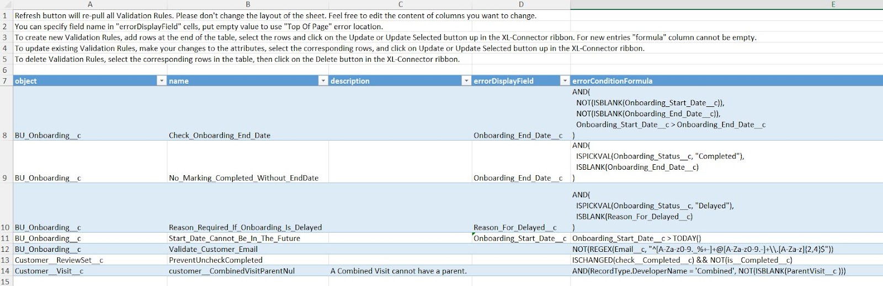Click 'A Combined Visit cannot have a parent' cell
Image resolution: width=883 pixels, height=286 pixels.
pyautogui.click(x=400, y=271)
